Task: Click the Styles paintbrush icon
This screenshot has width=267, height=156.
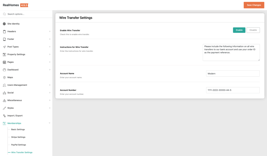Action: point(4,108)
